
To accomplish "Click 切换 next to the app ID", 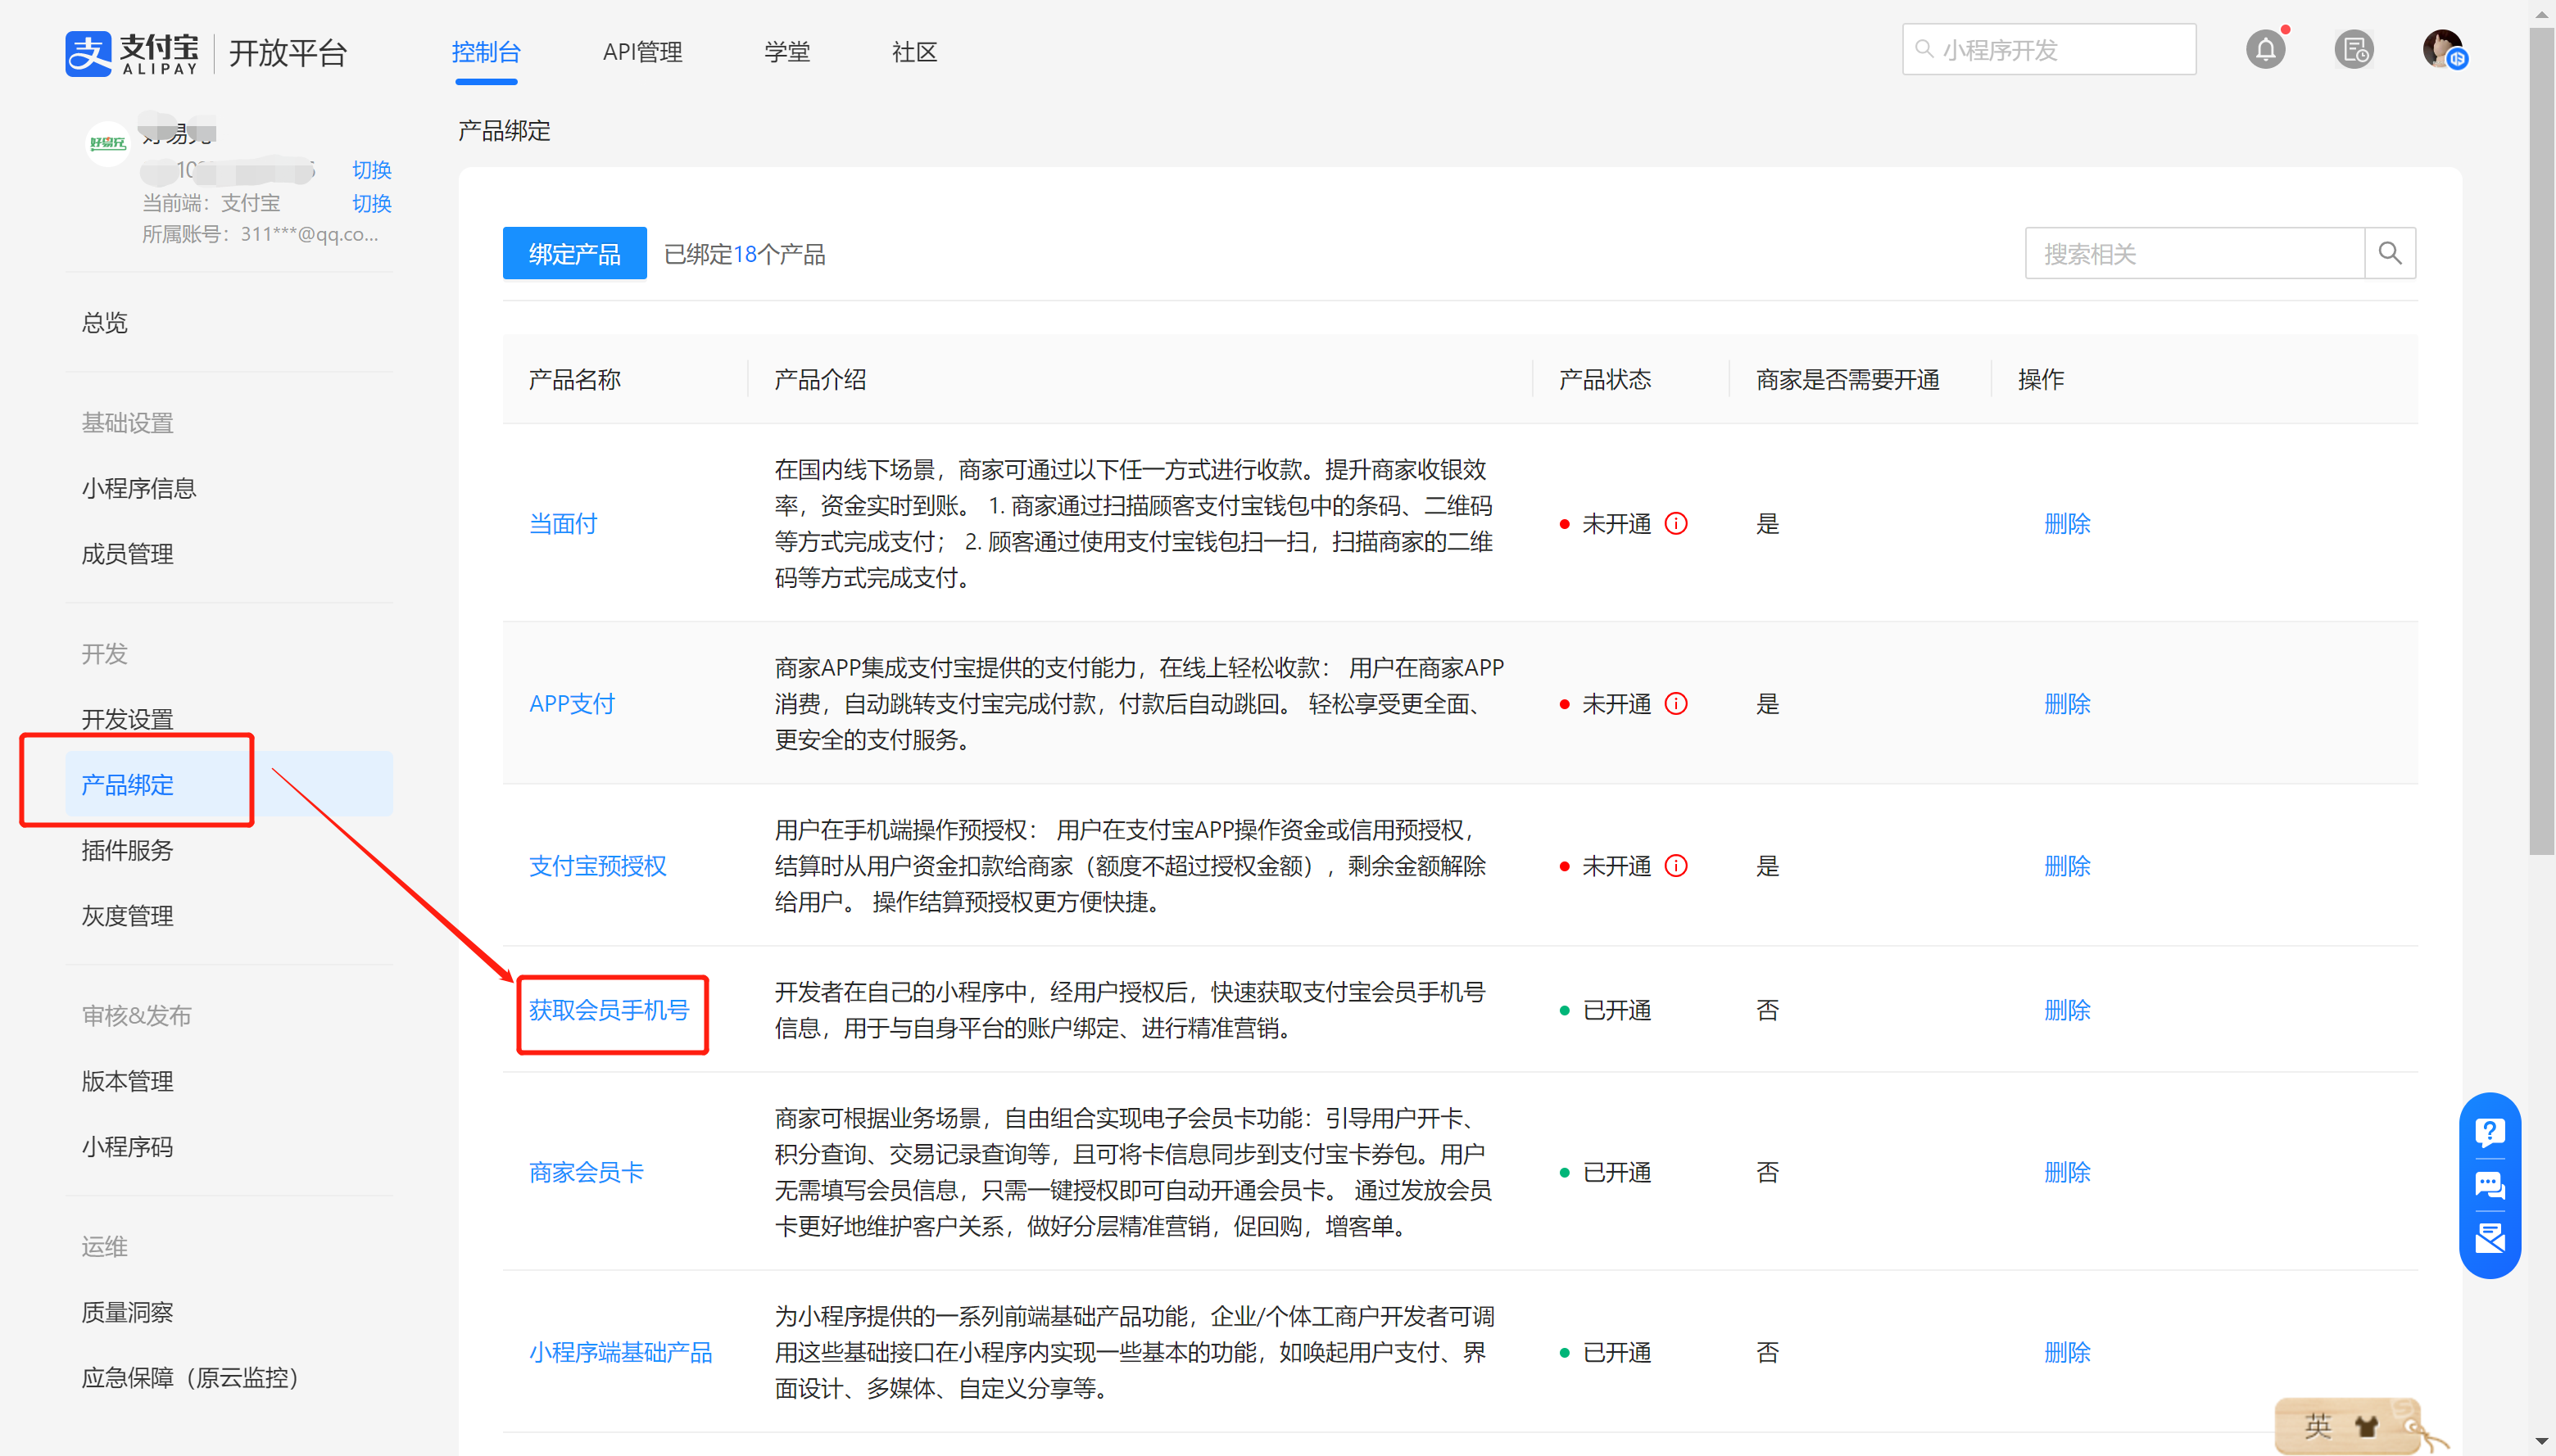I will coord(371,169).
